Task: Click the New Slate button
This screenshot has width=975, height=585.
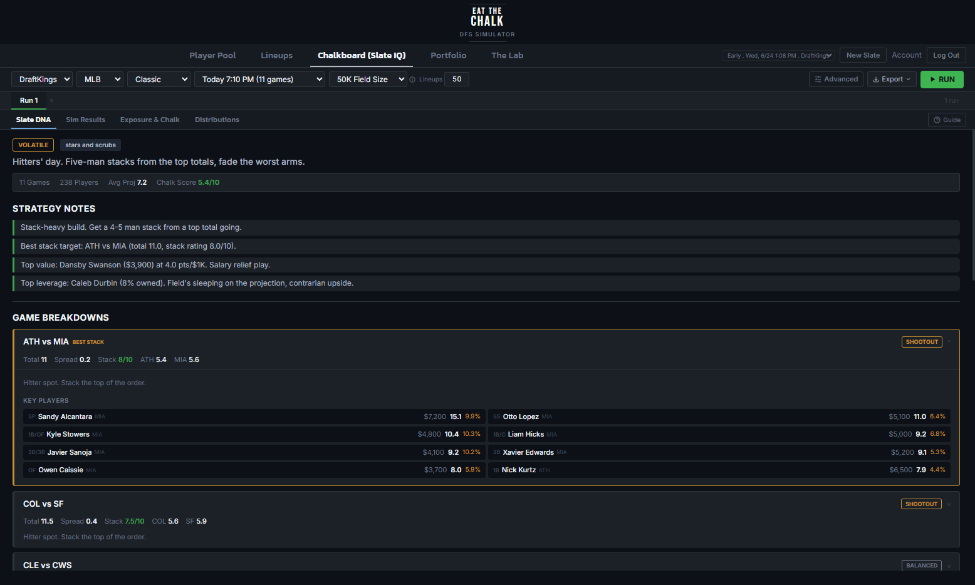Action: tap(863, 56)
